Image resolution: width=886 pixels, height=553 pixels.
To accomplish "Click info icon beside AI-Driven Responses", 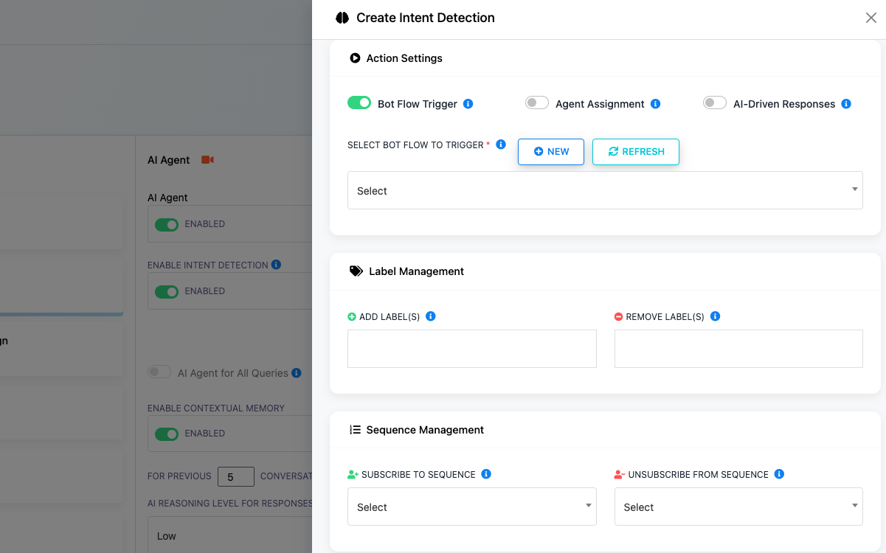I will pyautogui.click(x=846, y=104).
